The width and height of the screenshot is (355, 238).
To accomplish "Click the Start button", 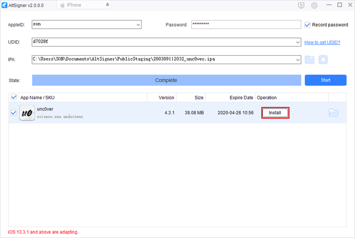I will (x=326, y=80).
